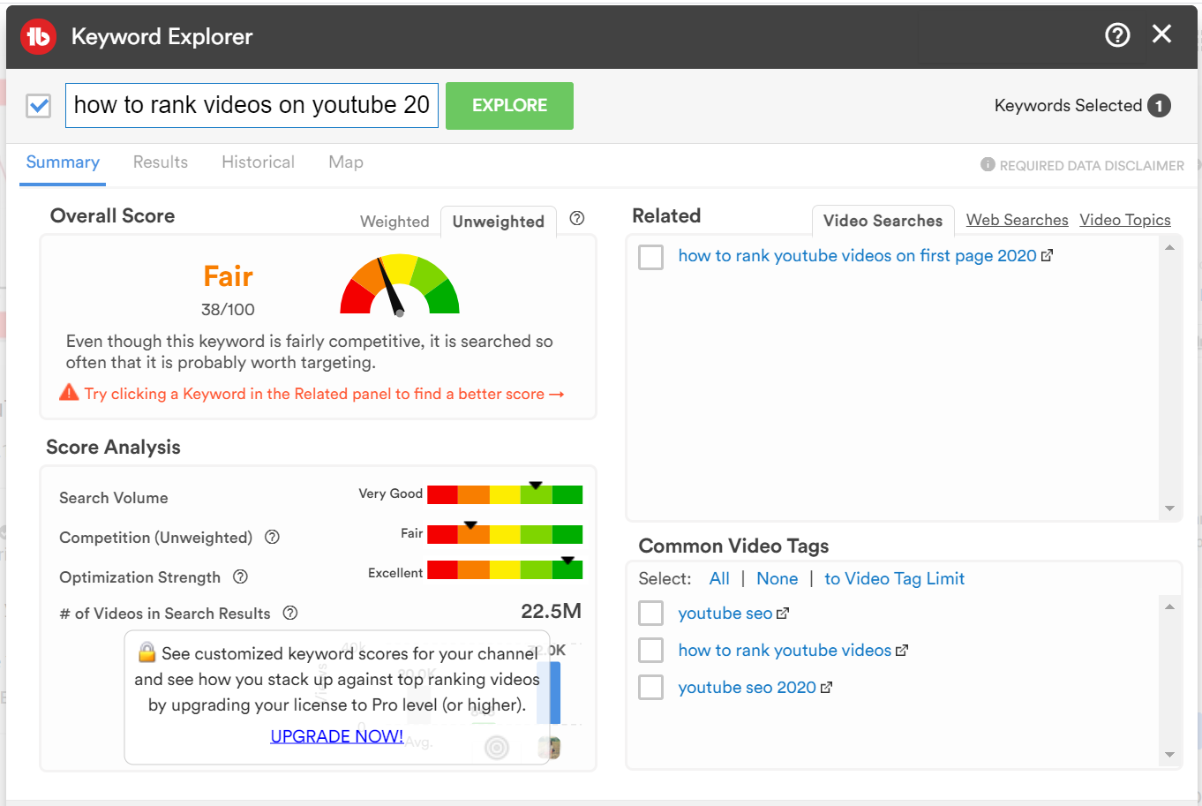Viewport: 1202px width, 806px height.
Task: Click the Overall Score gauge dial
Action: [400, 284]
